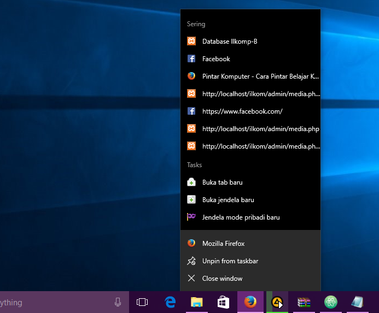Click Close window option
Image resolution: width=379 pixels, height=313 pixels.
(x=222, y=279)
